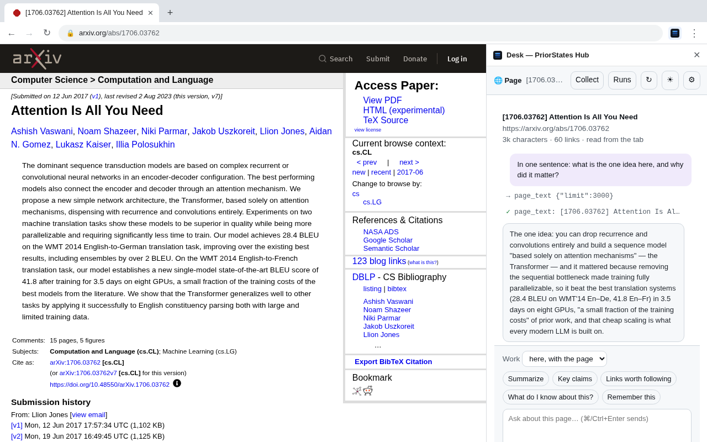Open the v1 submission history link
The width and height of the screenshot is (707, 442).
point(17,425)
